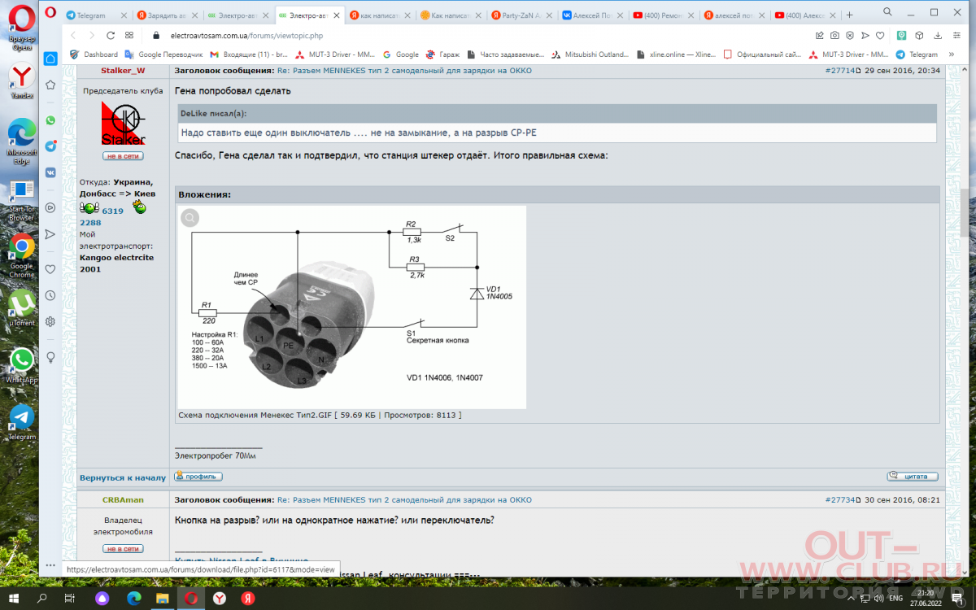
Task: Go back using browser back arrow
Action: pyautogui.click(x=72, y=35)
